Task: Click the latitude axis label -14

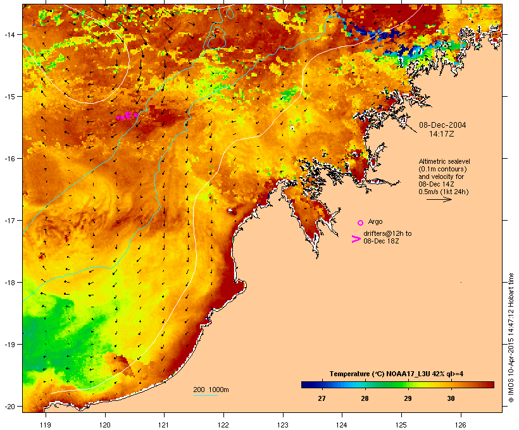Action: [x=9, y=34]
